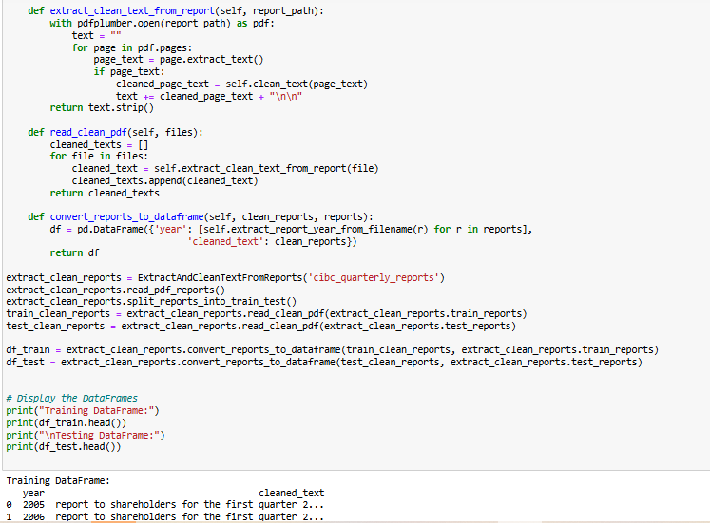Click the convert_reports_to_dataframe function name

point(126,217)
